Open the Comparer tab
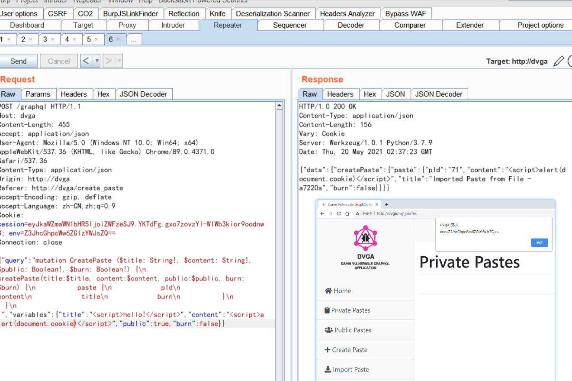This screenshot has height=381, width=572. 410,25
